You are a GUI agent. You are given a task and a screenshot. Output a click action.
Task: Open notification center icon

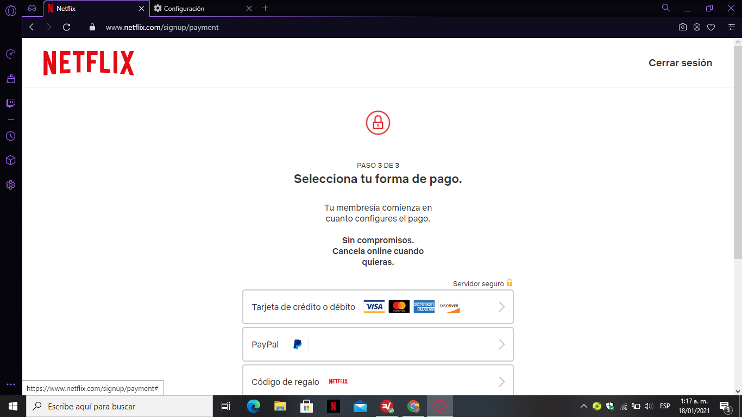pos(725,406)
